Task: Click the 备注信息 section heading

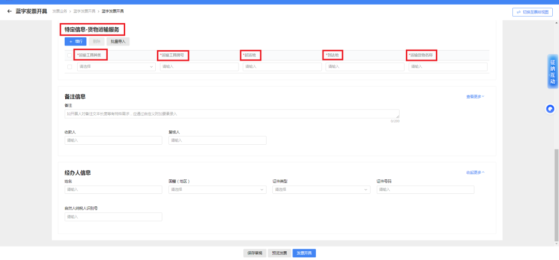Action: (75, 97)
